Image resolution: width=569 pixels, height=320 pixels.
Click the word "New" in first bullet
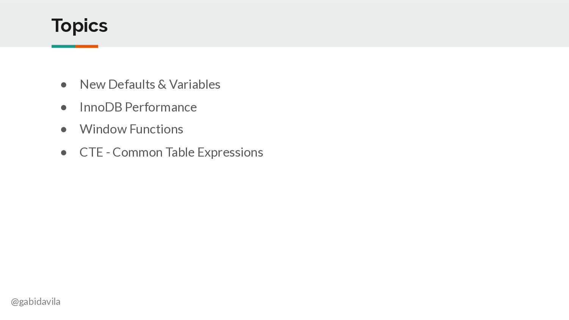pos(93,84)
